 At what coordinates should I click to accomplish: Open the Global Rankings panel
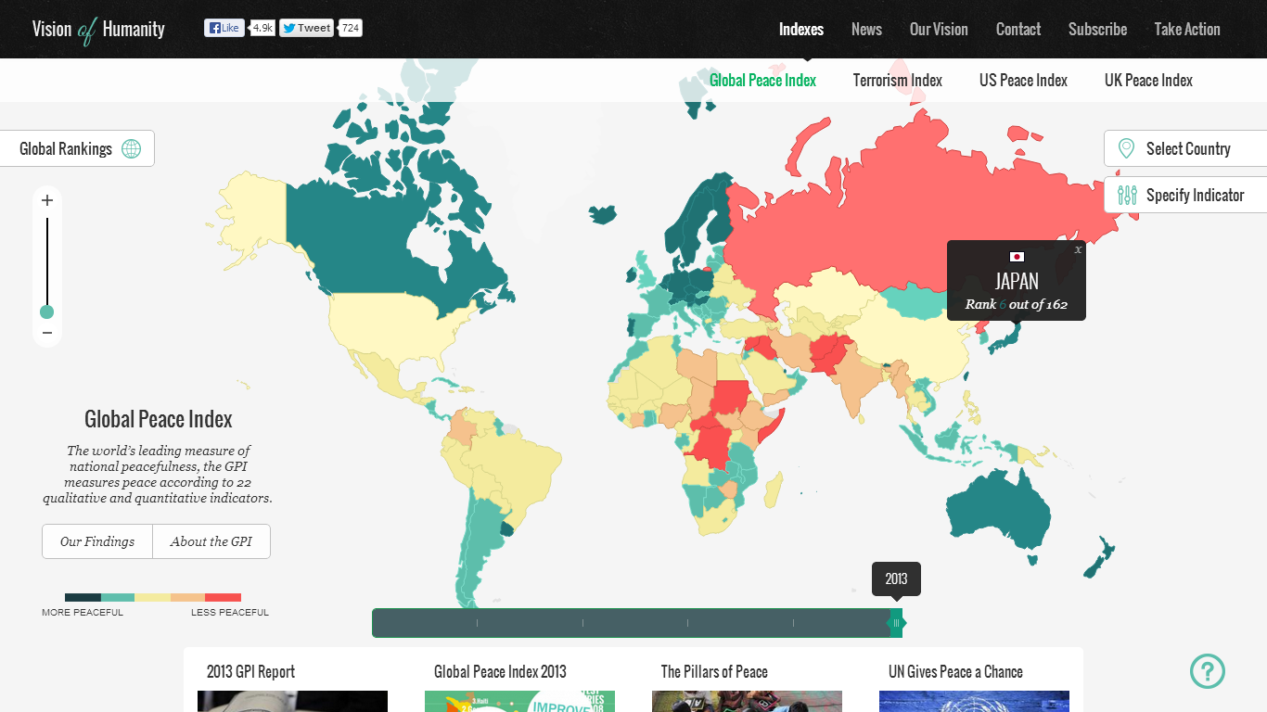(x=77, y=148)
